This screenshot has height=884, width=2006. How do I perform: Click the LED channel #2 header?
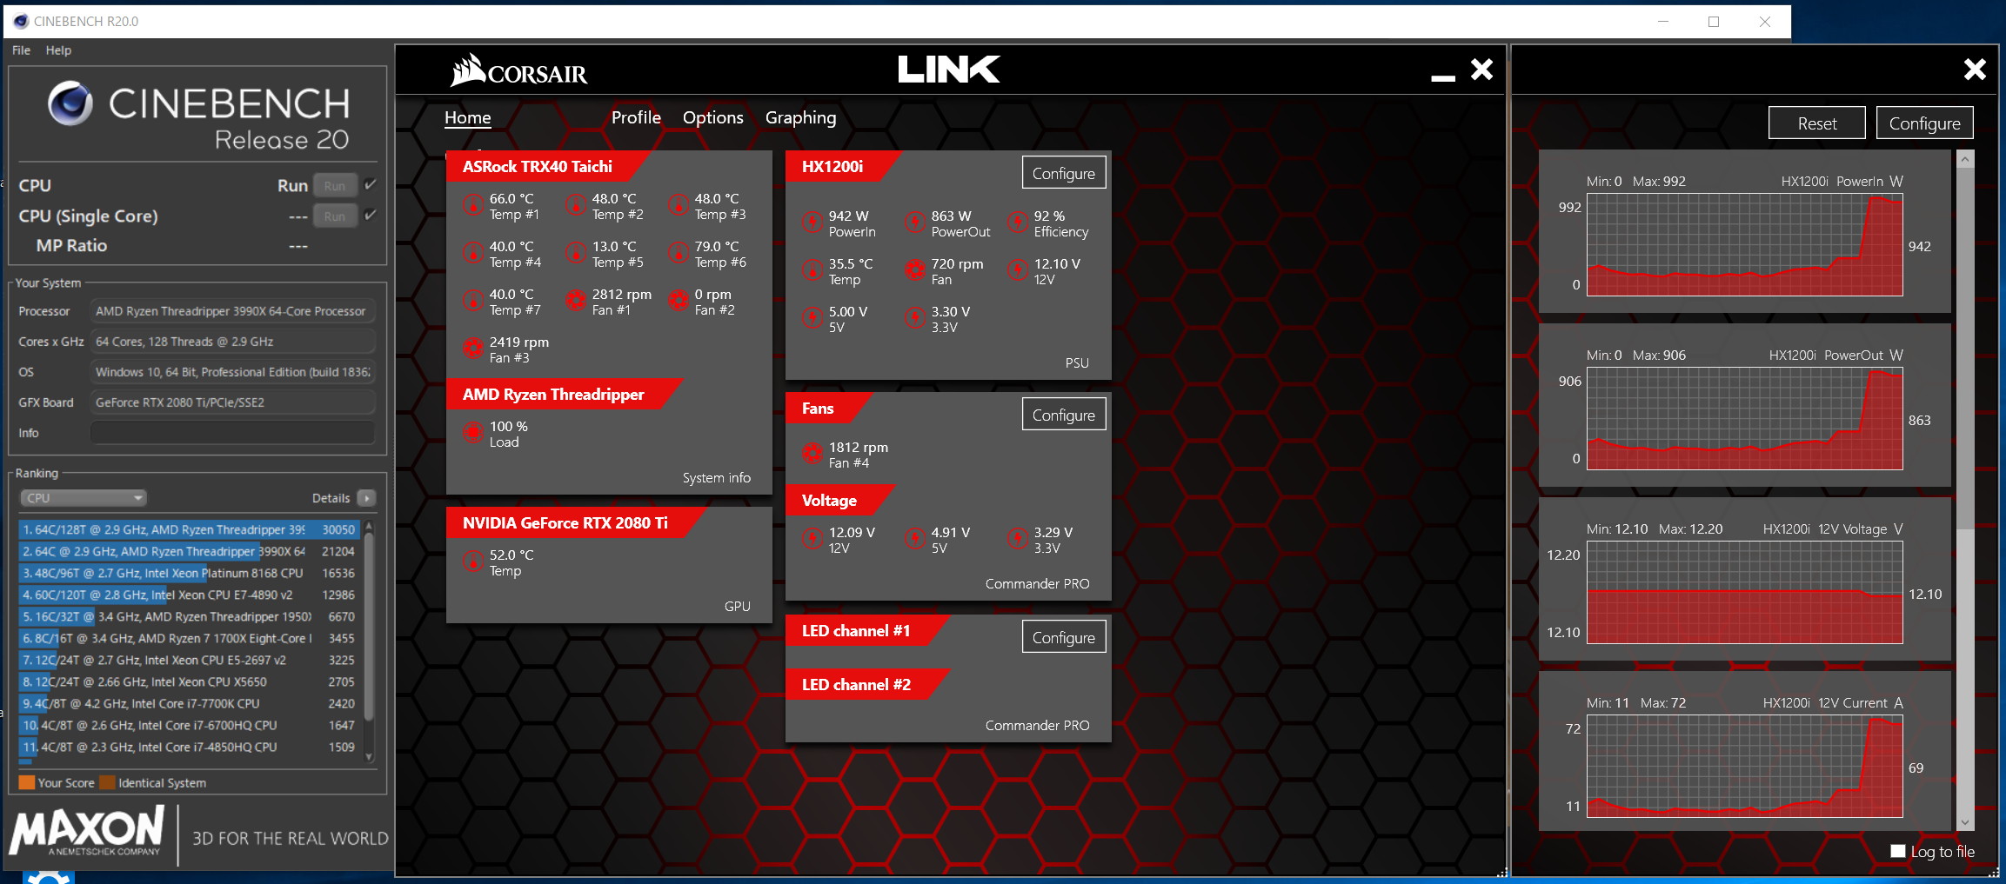coord(857,684)
